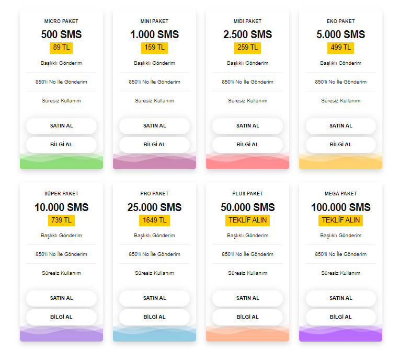Request info for Eko Paket

(x=340, y=145)
